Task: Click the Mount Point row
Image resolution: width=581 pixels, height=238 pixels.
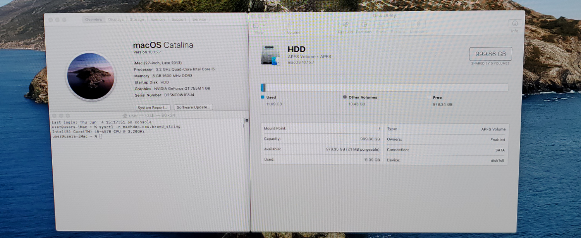Action: tap(322, 128)
